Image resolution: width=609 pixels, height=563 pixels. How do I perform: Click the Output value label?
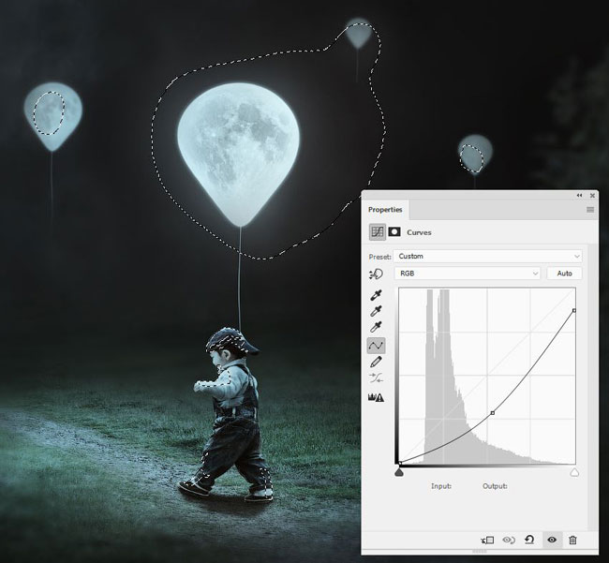click(495, 486)
